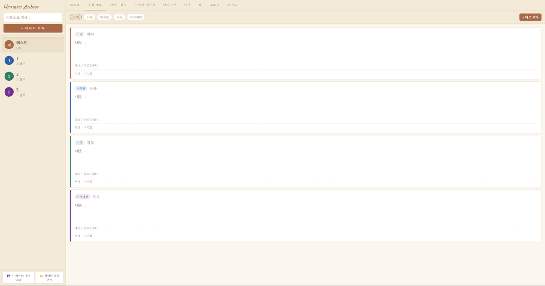Open the 스토리 tab
This screenshot has width=545, height=286.
[215, 5]
